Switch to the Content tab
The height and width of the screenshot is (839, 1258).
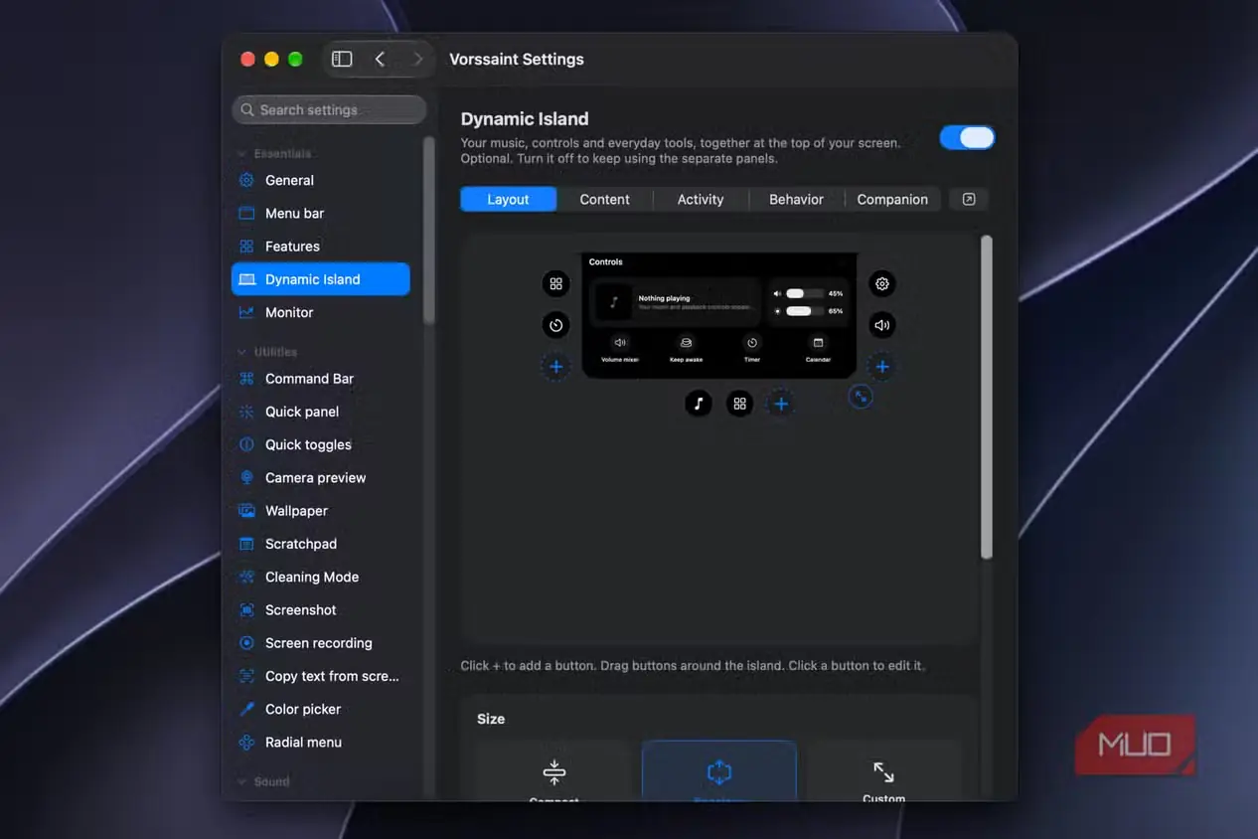click(x=604, y=199)
